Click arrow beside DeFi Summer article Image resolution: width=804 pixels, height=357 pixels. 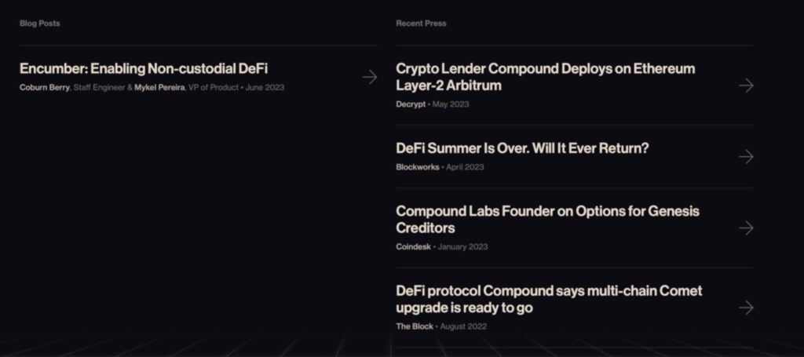pos(746,157)
